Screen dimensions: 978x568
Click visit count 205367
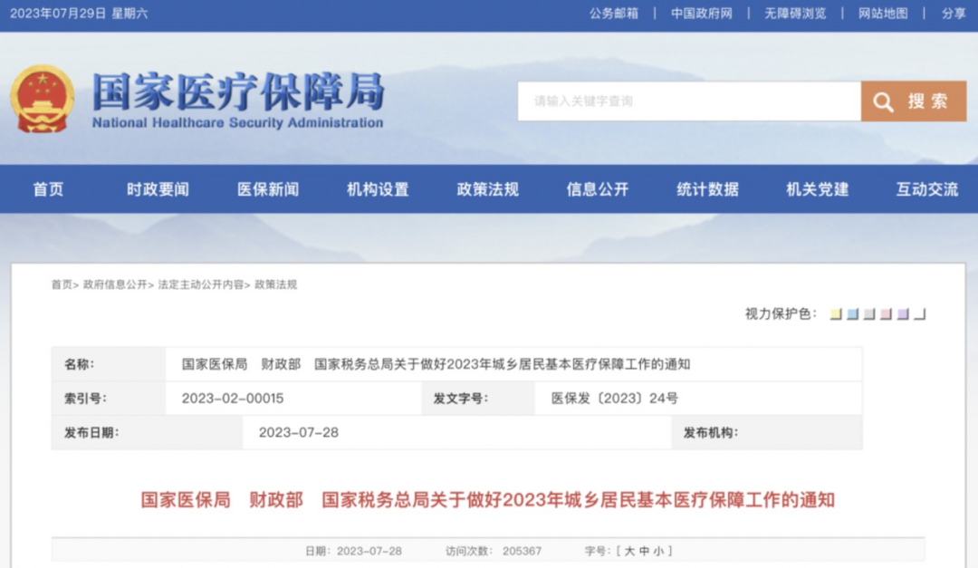point(523,551)
